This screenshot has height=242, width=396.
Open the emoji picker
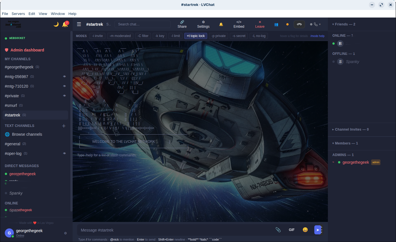(305, 230)
